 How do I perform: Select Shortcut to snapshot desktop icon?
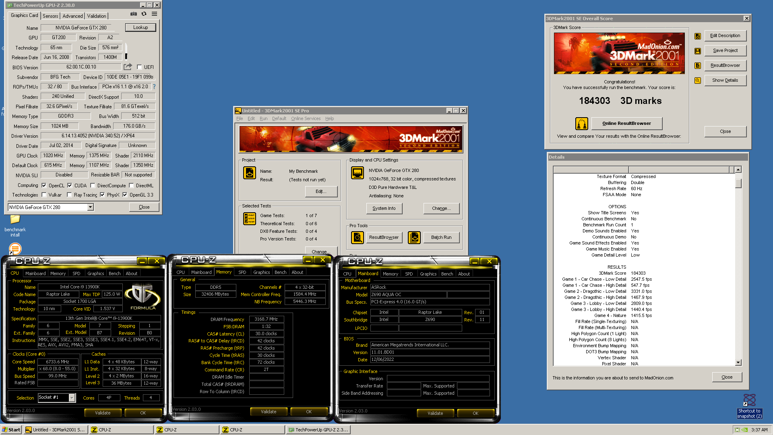pos(749,406)
